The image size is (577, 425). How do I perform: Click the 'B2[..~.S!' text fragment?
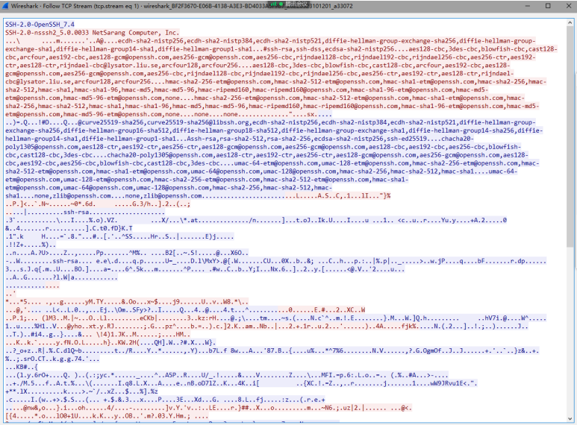pos(181,253)
